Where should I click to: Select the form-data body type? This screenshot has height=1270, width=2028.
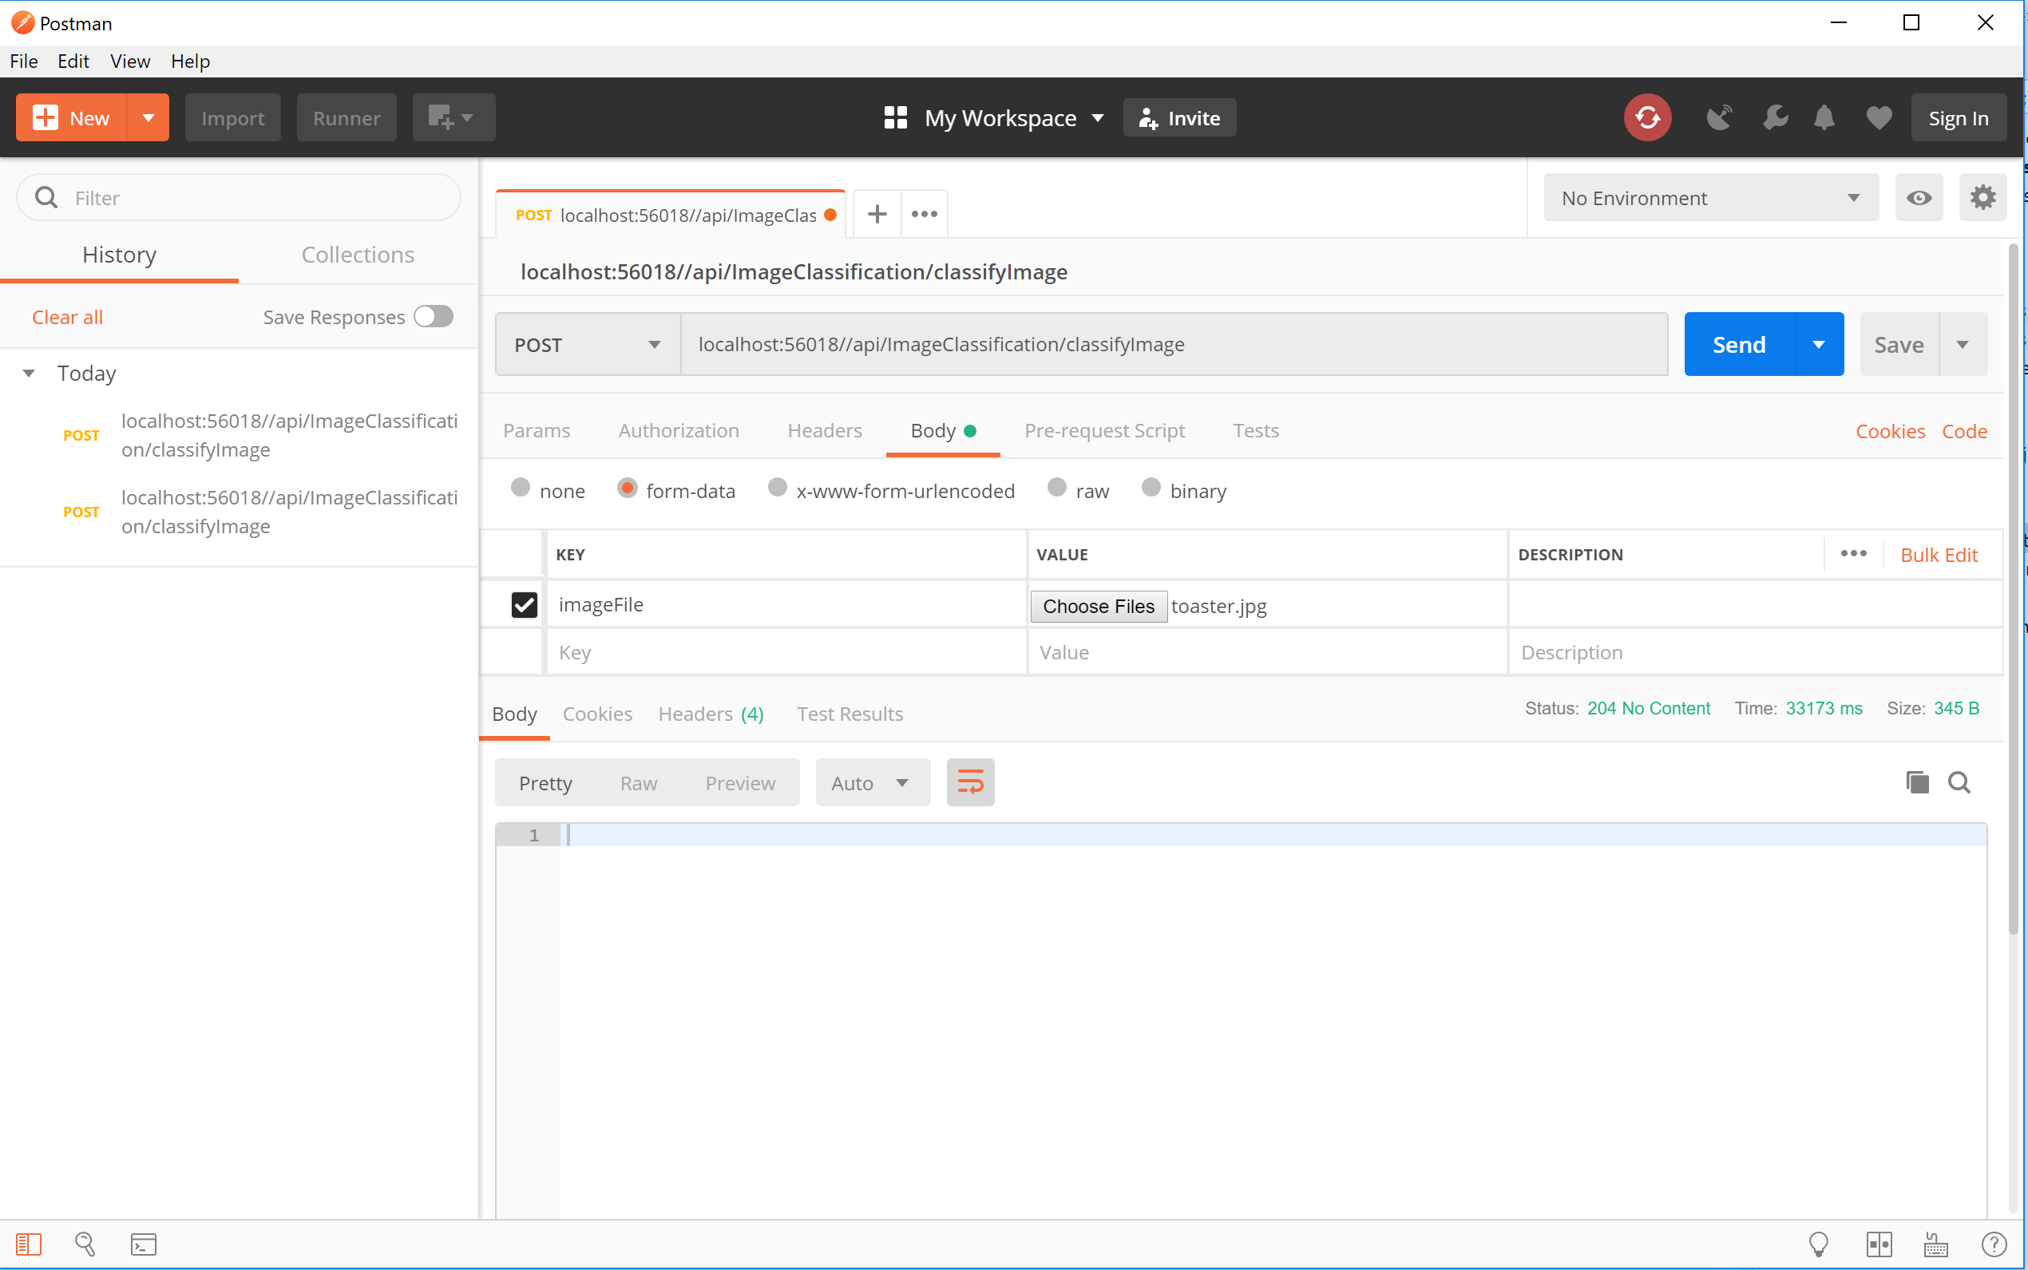[x=627, y=488]
